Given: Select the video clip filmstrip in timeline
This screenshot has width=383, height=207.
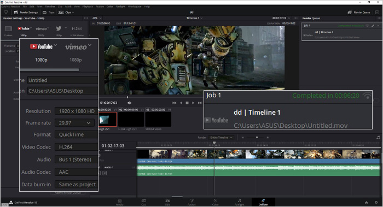Looking at the screenshot, I should pyautogui.click(x=258, y=154).
